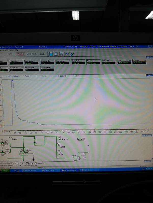Click the SysPmpMode Normal value

[x=47, y=70]
